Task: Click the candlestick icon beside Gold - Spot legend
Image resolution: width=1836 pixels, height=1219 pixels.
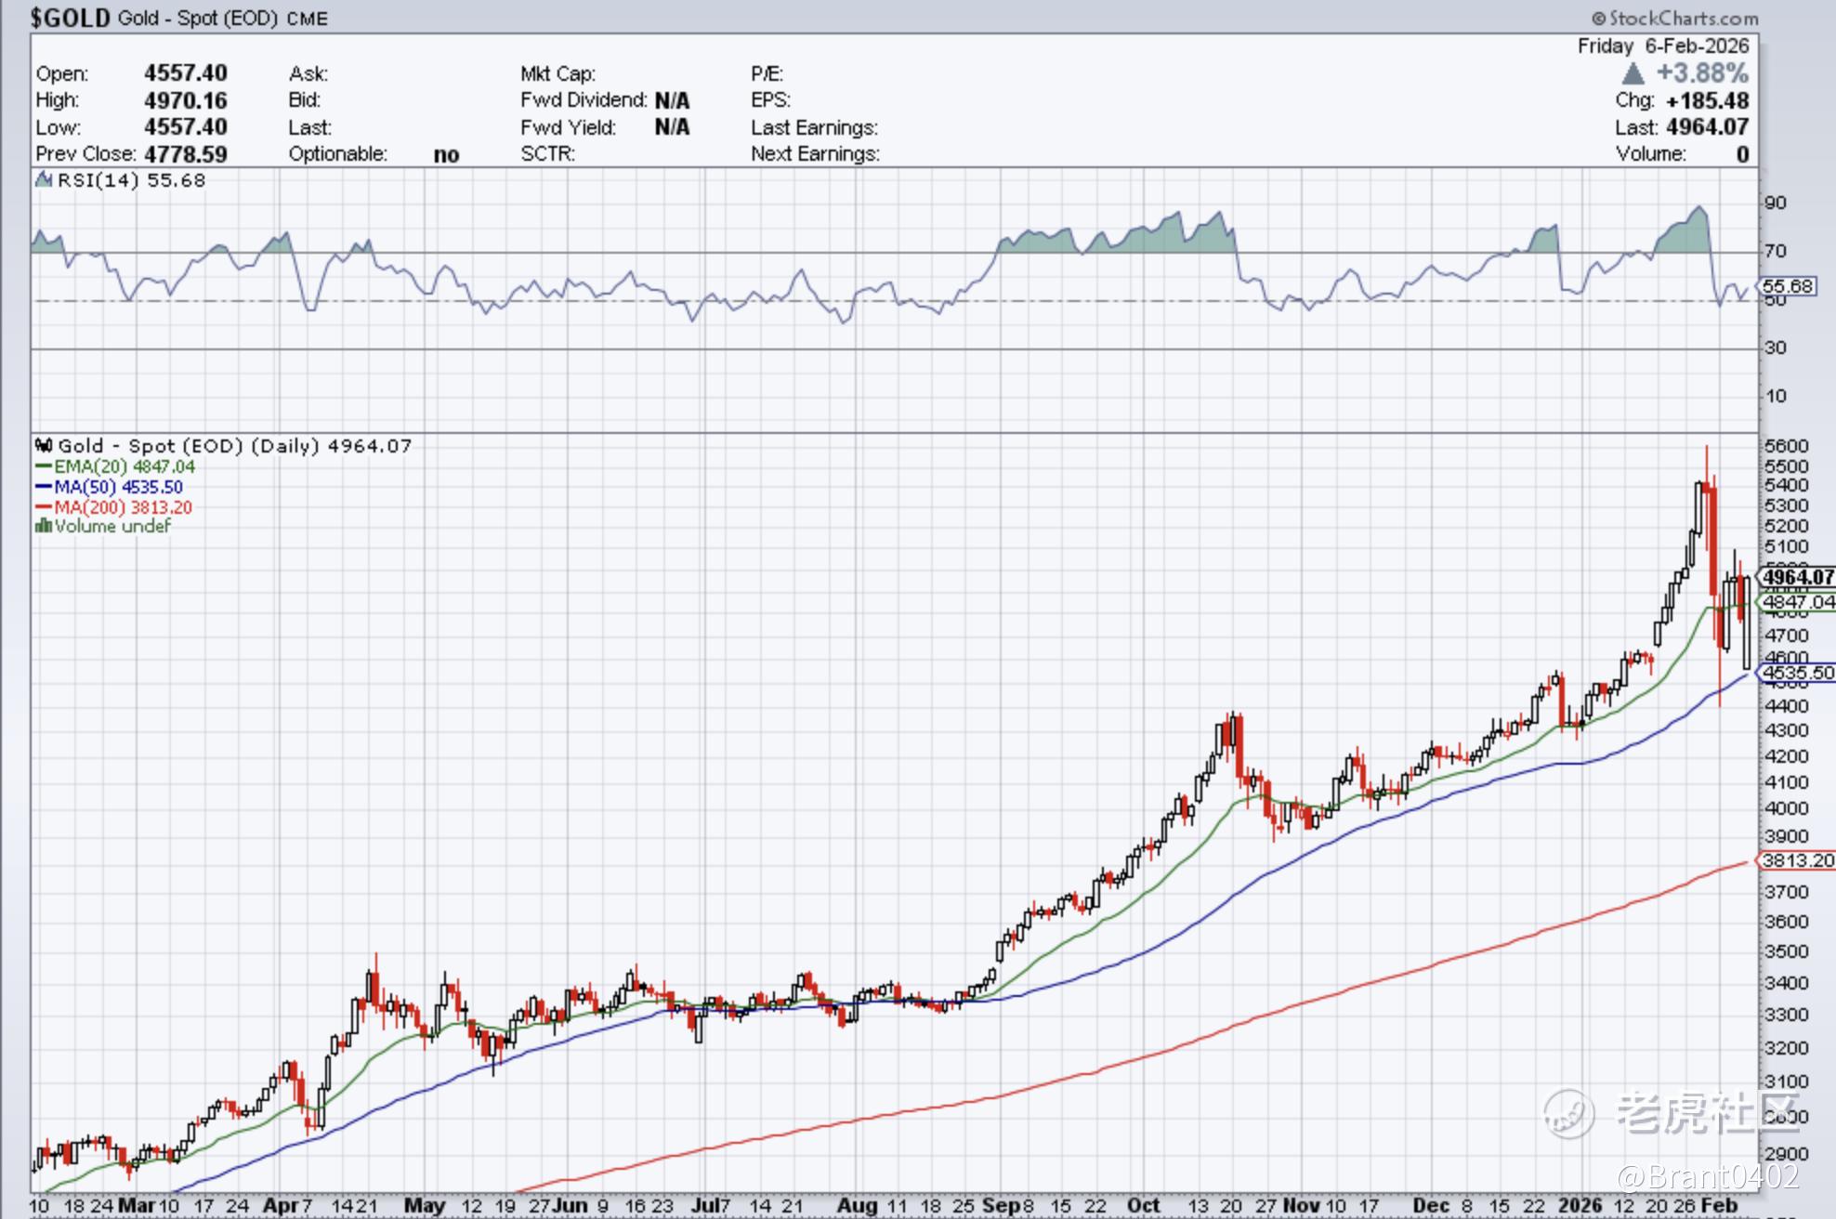Action: 44,446
